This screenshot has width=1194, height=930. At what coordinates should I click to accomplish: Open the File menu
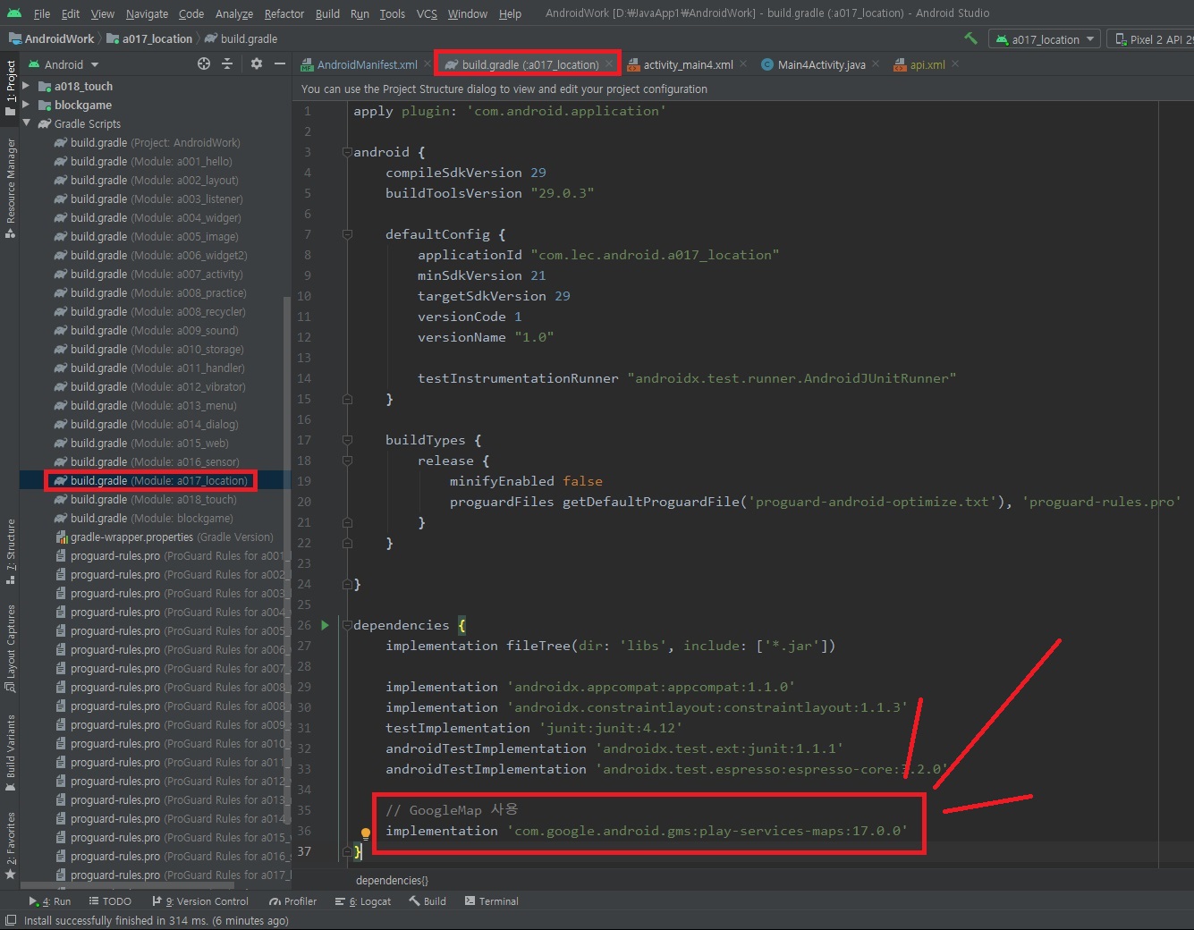point(42,13)
